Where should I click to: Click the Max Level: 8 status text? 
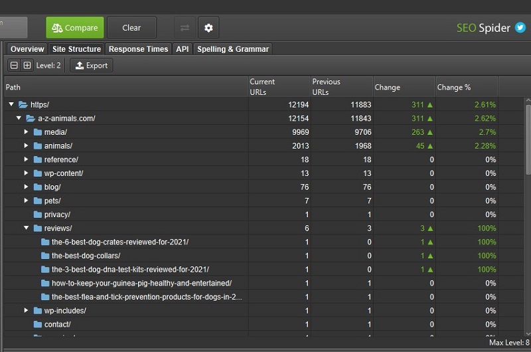tap(509, 343)
